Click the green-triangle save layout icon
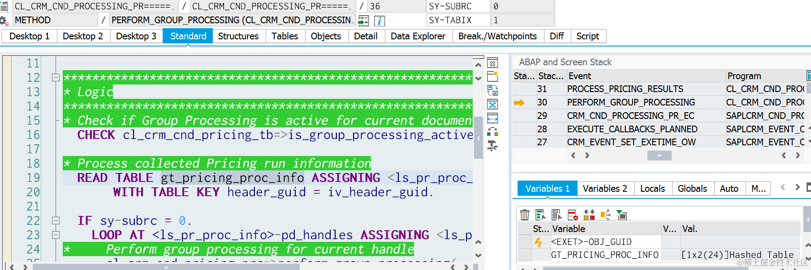The width and height of the screenshot is (811, 270). [x=621, y=215]
